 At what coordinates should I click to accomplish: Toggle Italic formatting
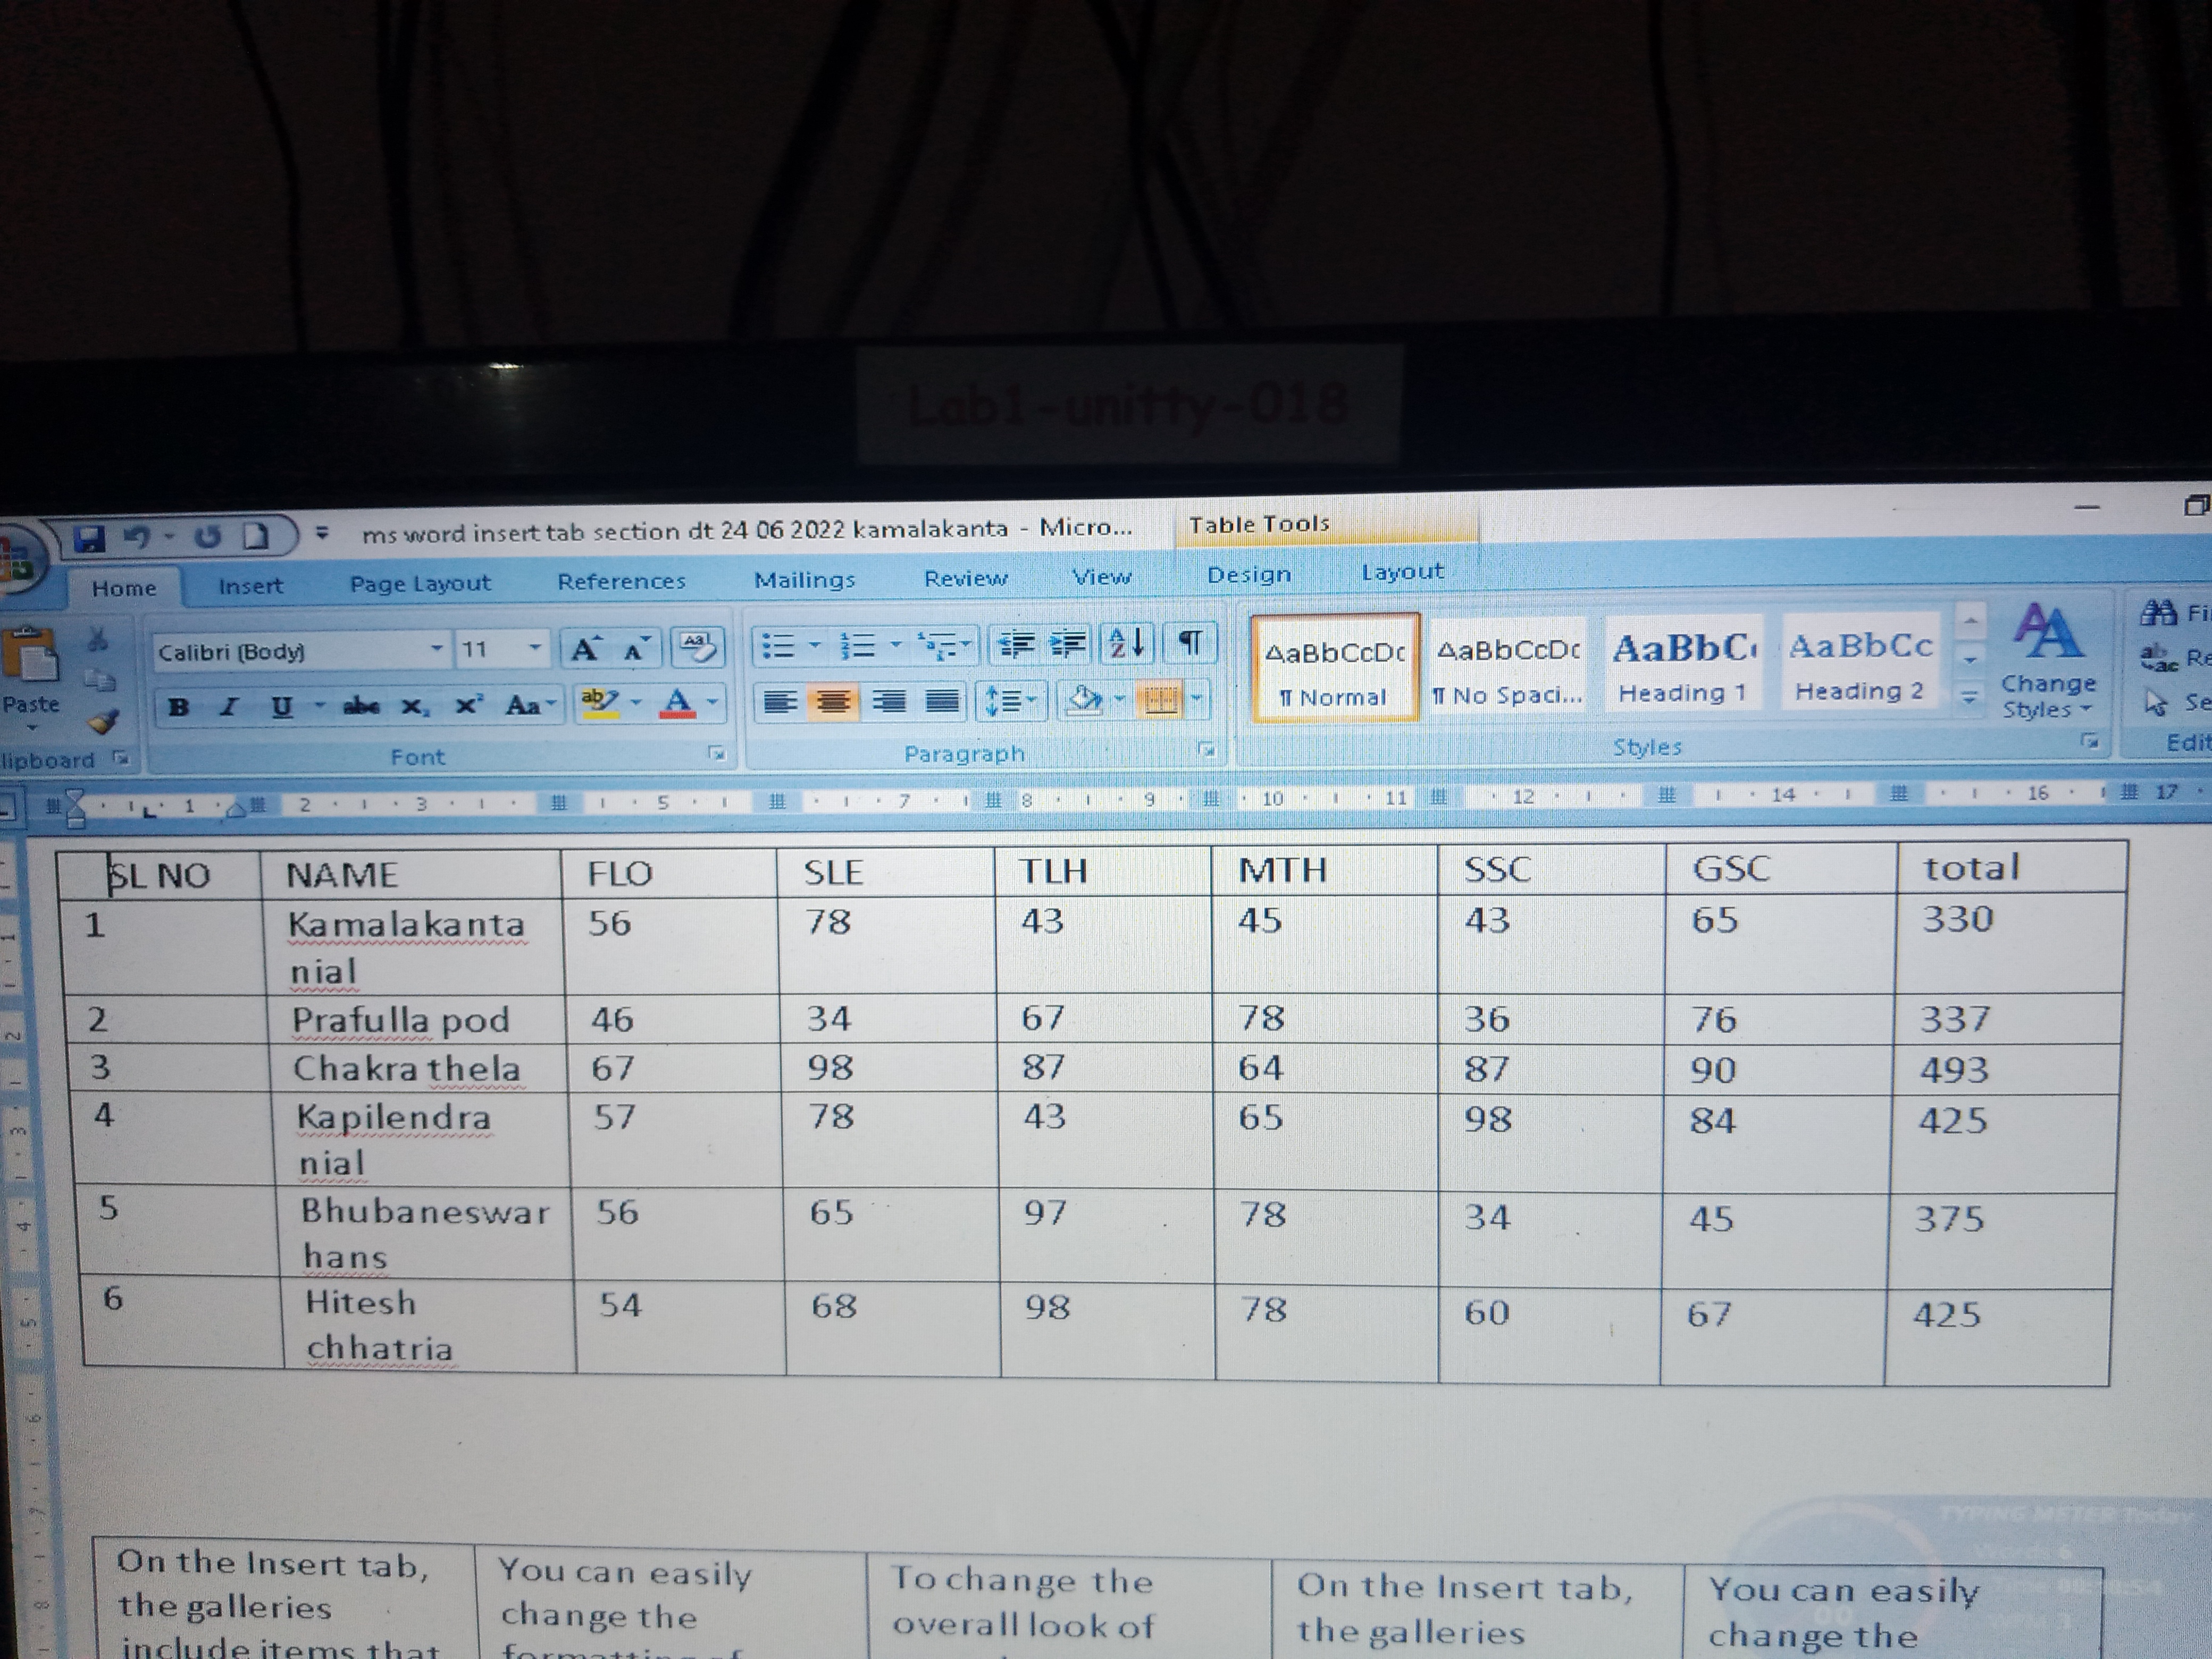pyautogui.click(x=229, y=707)
